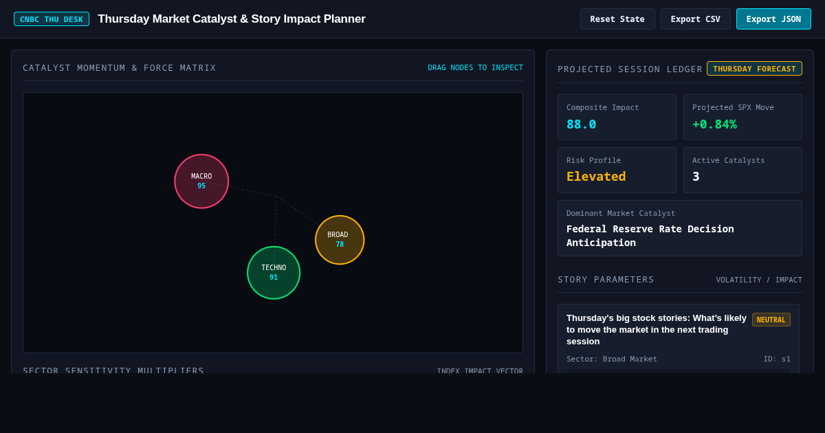
Task: Click the Reset State button
Action: click(x=617, y=19)
